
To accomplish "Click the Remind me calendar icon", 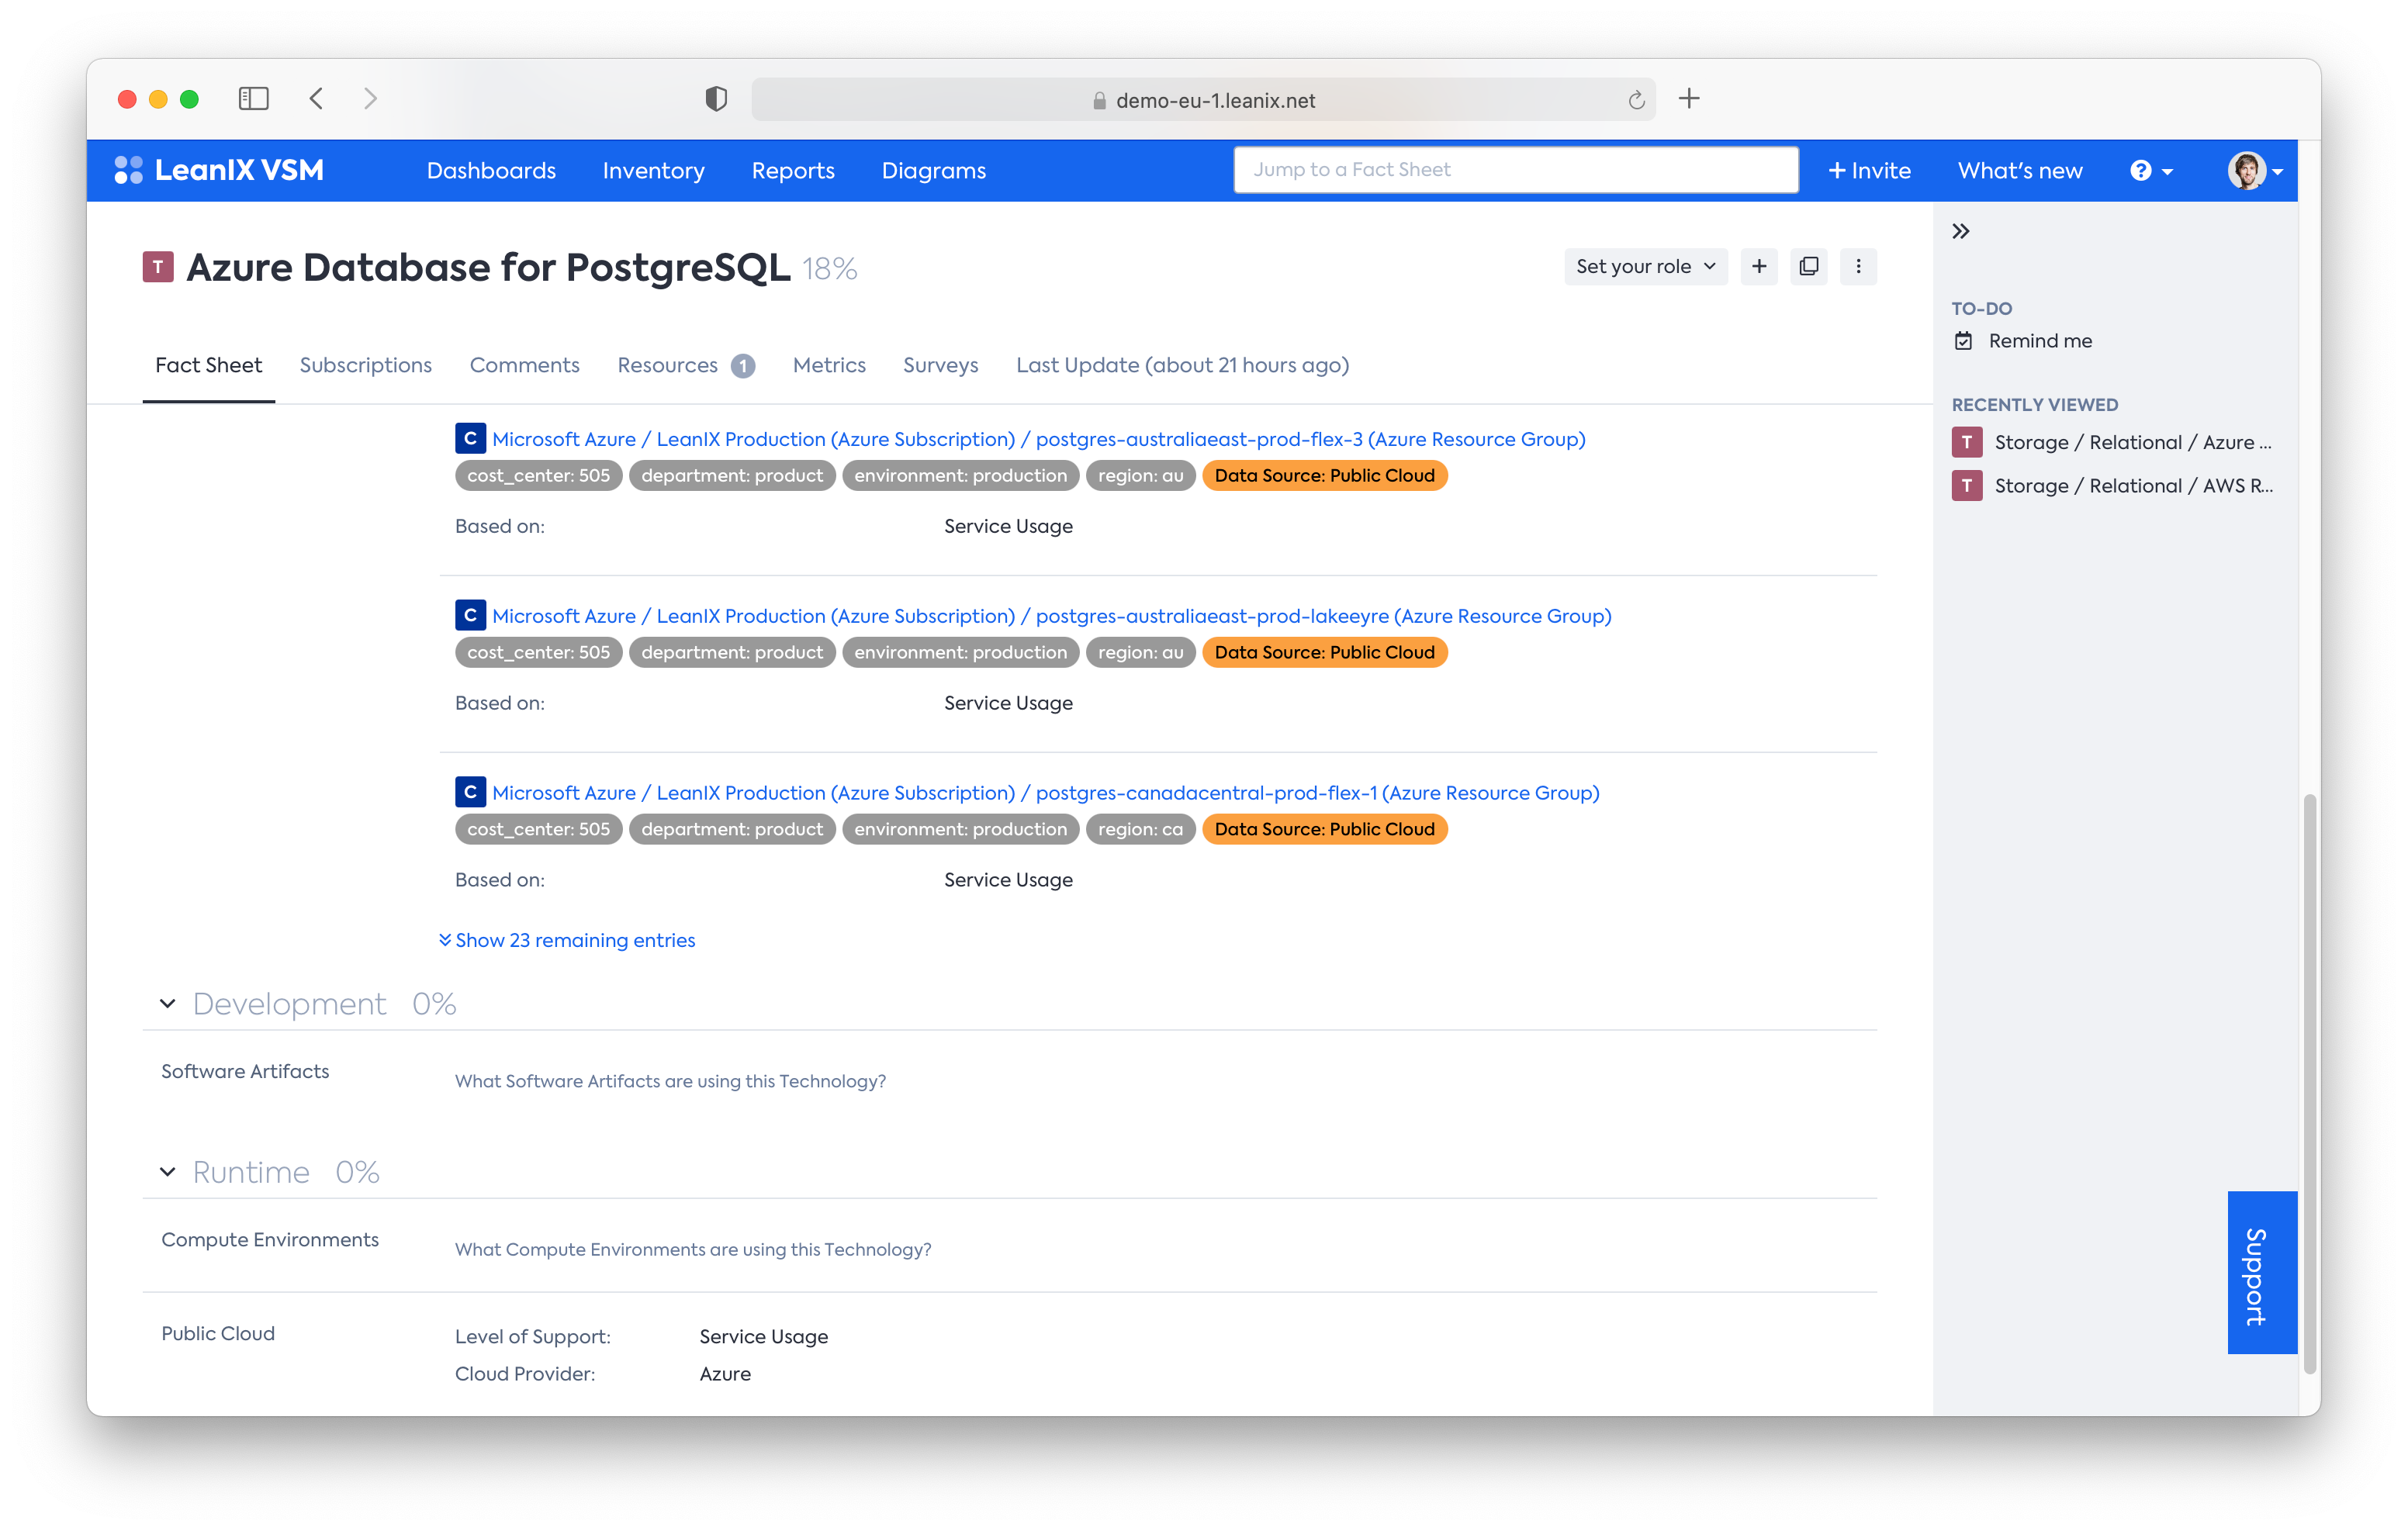I will tap(1964, 341).
